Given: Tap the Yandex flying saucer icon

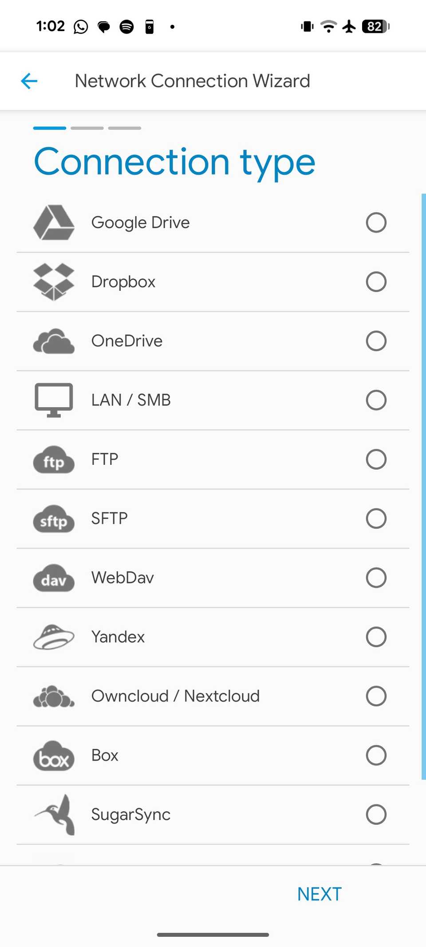Looking at the screenshot, I should [x=54, y=637].
